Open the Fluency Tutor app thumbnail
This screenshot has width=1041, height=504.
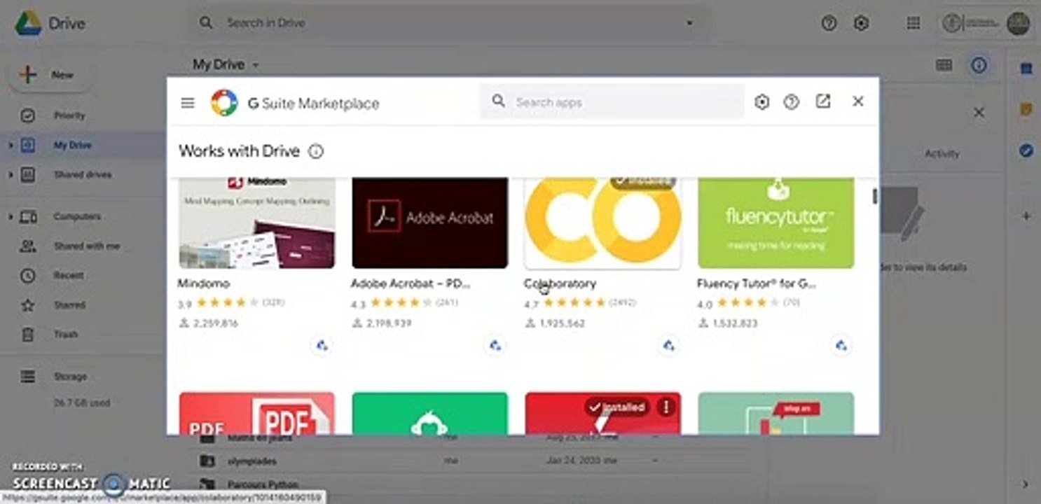click(x=775, y=223)
